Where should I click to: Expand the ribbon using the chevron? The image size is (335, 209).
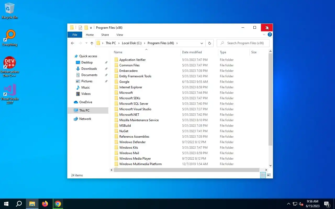(x=264, y=34)
